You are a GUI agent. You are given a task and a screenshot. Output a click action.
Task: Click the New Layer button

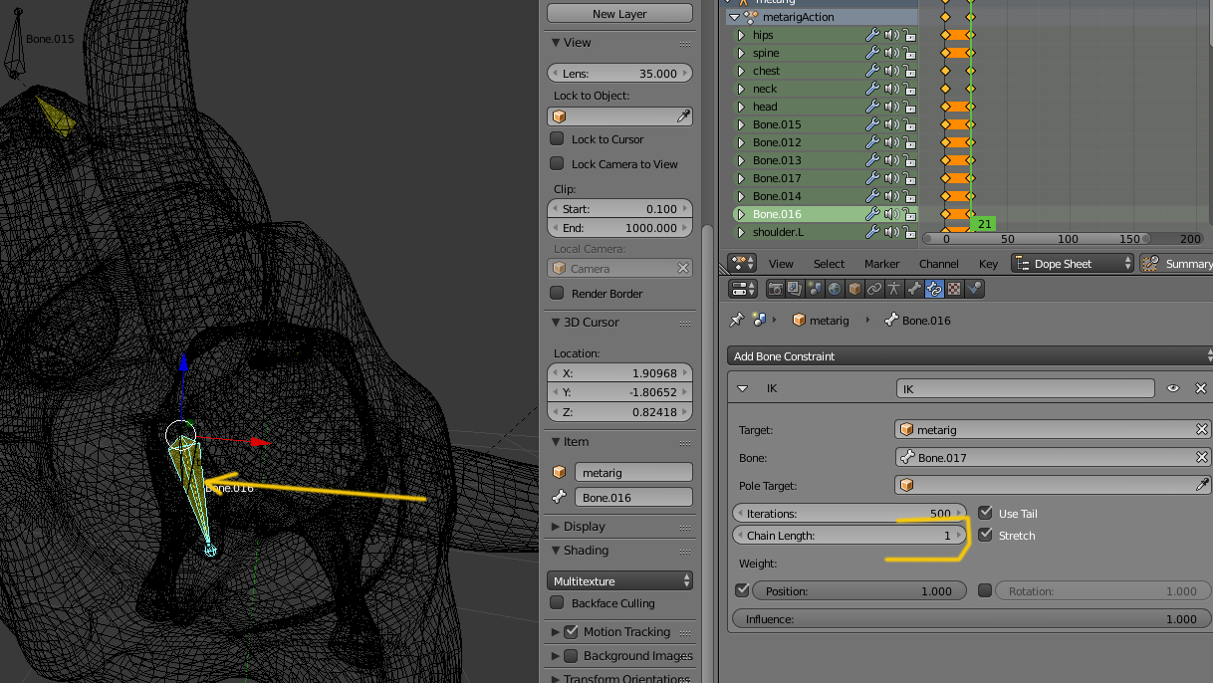(619, 14)
